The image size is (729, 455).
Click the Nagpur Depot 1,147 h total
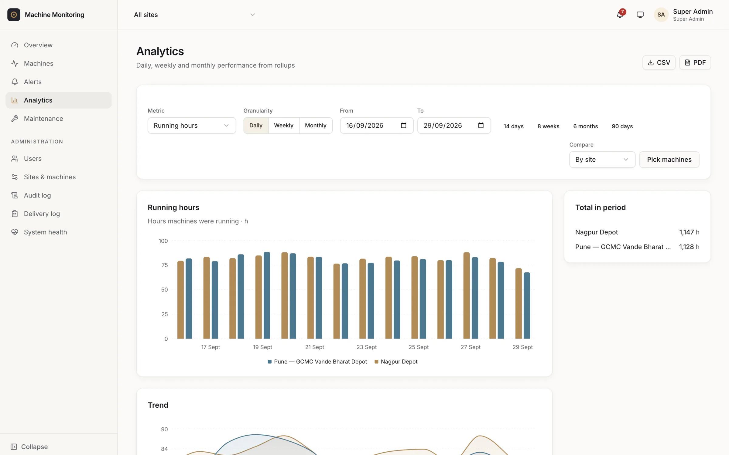[637, 232]
